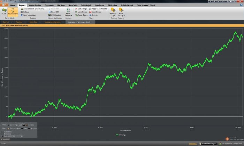This screenshot has height=146, width=244.
Task: Open the USD currency dropdown
Action: (22, 125)
